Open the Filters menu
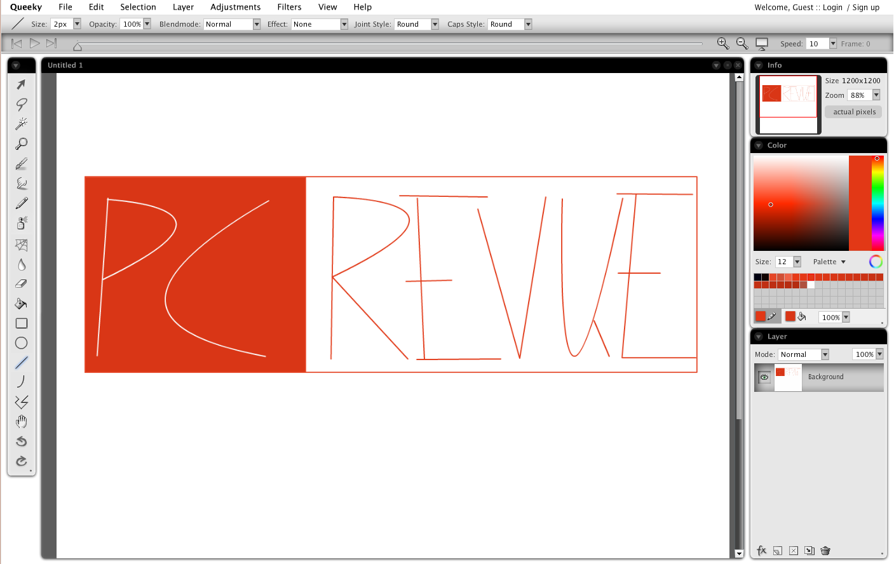Screen dimensions: 894x564 pyautogui.click(x=289, y=7)
